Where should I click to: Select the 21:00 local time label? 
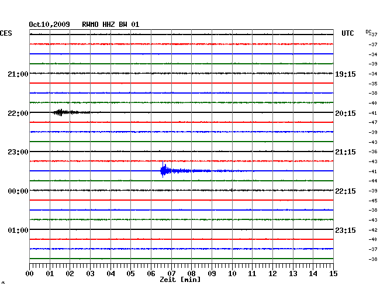(18, 74)
